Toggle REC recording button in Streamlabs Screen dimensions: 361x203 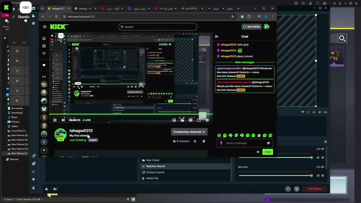coord(288,189)
